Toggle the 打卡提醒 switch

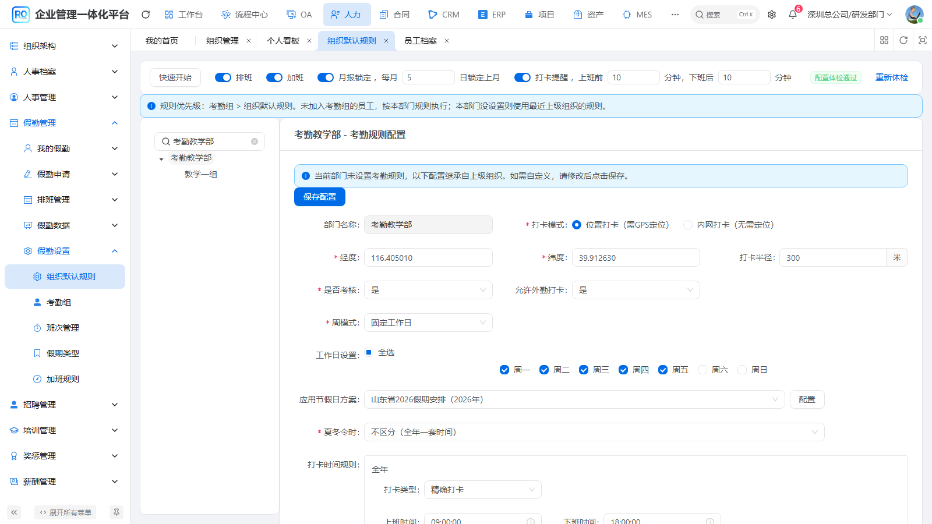coord(523,77)
